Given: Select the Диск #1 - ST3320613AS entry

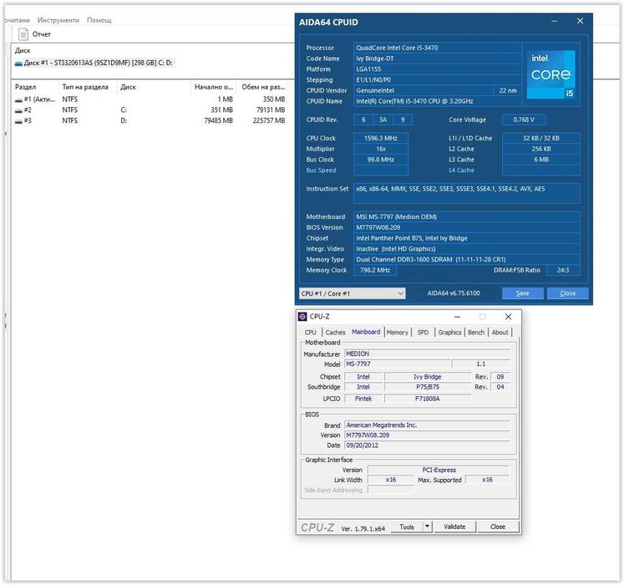Looking at the screenshot, I should (x=94, y=63).
